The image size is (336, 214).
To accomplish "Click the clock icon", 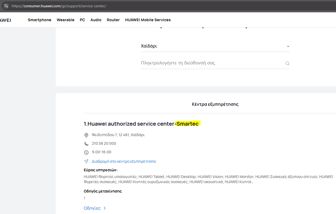I will pyautogui.click(x=86, y=153).
